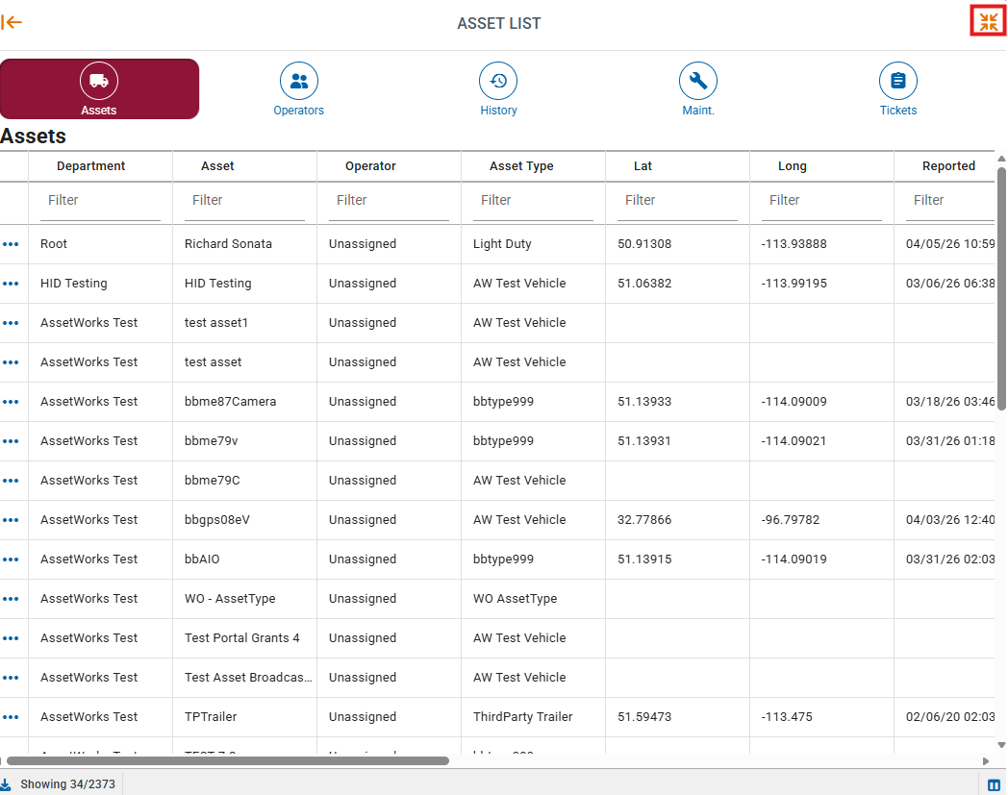Open the row options for bbme79C
The width and height of the screenshot is (1008, 795).
(x=11, y=481)
